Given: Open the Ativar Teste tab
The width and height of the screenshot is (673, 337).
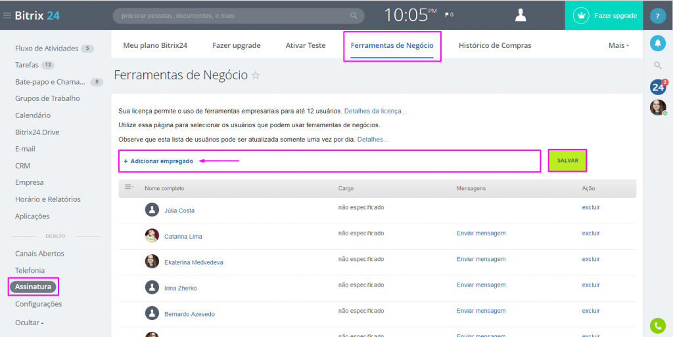Looking at the screenshot, I should 306,45.
